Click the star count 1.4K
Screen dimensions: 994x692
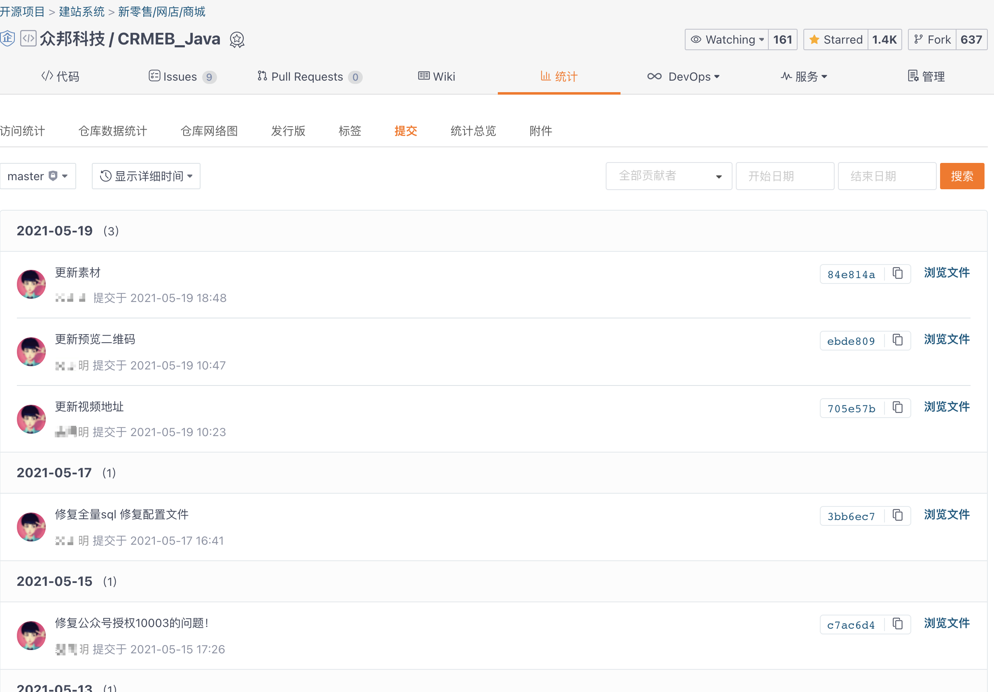tap(884, 40)
